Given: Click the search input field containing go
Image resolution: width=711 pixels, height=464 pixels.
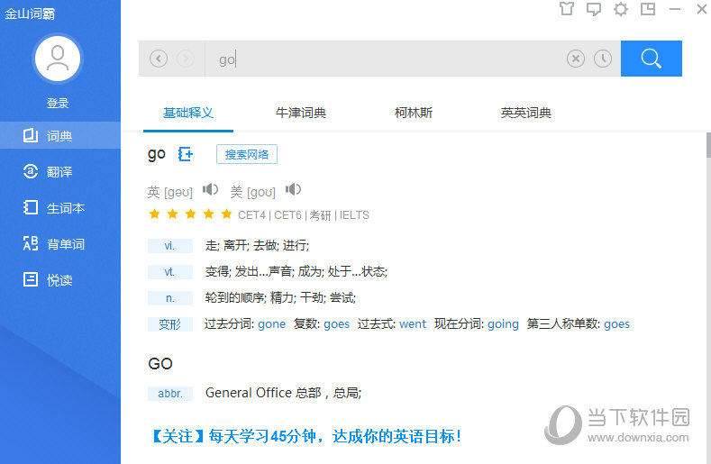Looking at the screenshot, I should 386,59.
